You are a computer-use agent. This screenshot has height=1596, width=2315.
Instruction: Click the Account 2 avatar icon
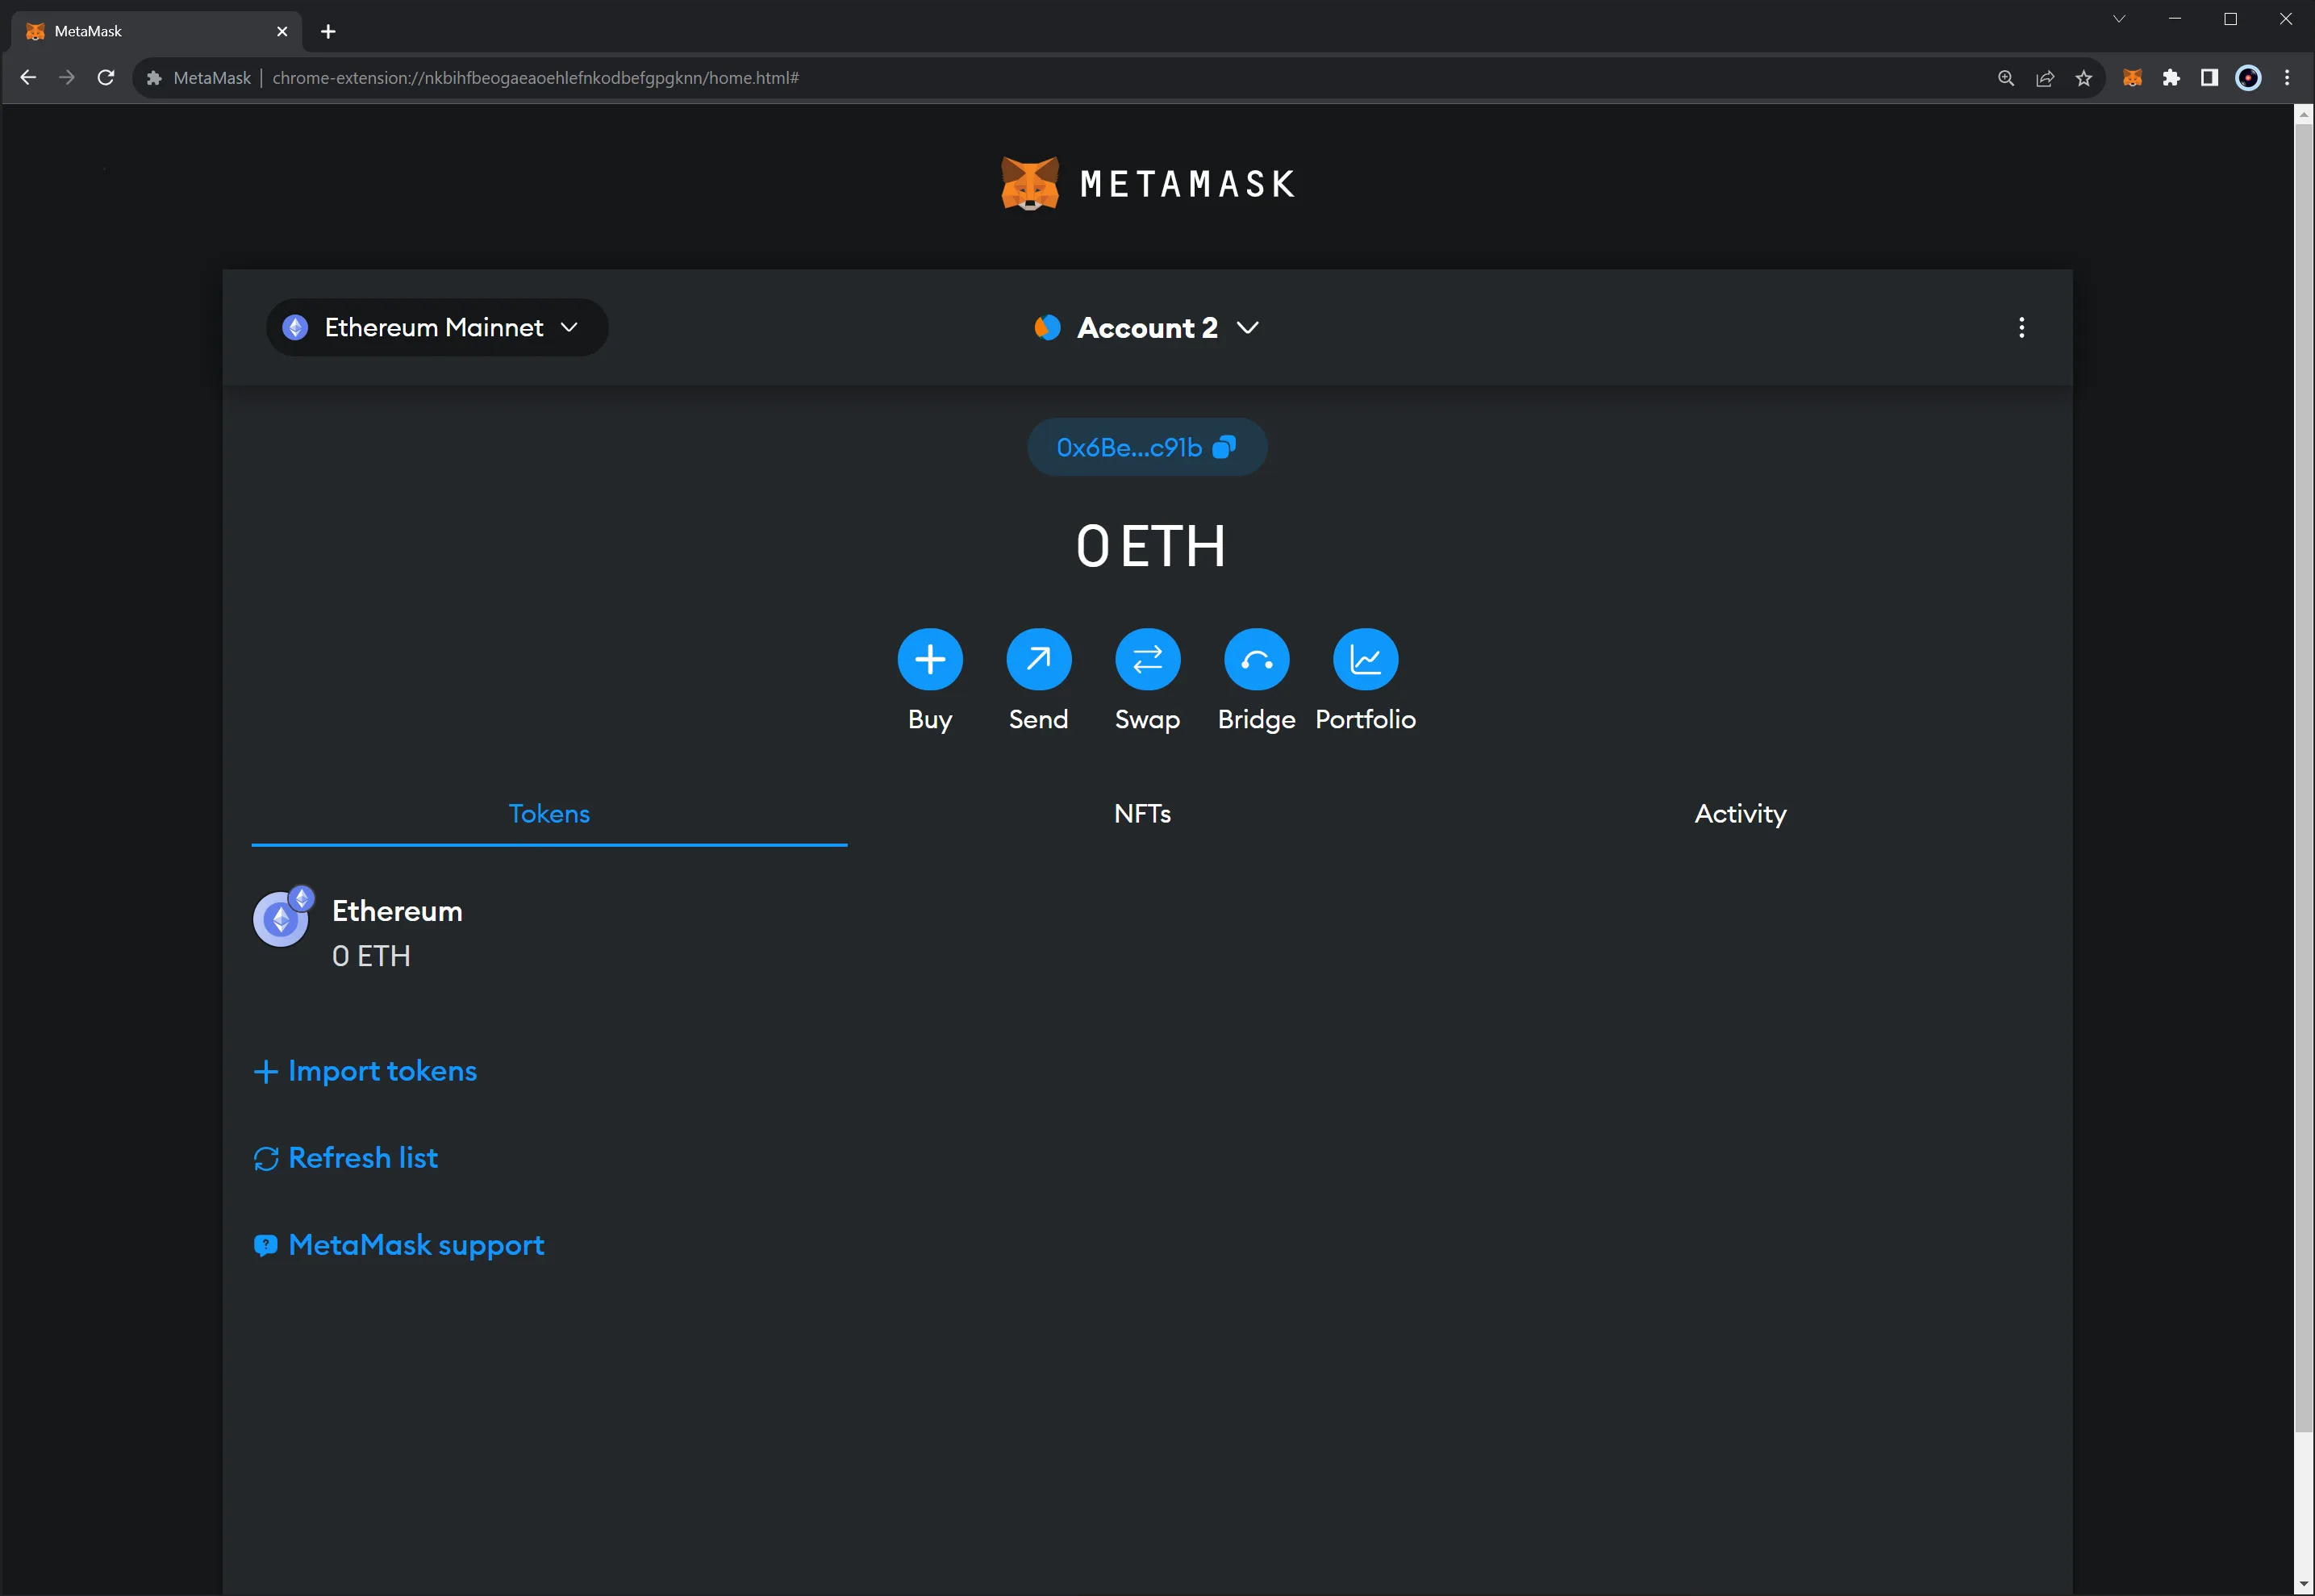[x=1047, y=328]
